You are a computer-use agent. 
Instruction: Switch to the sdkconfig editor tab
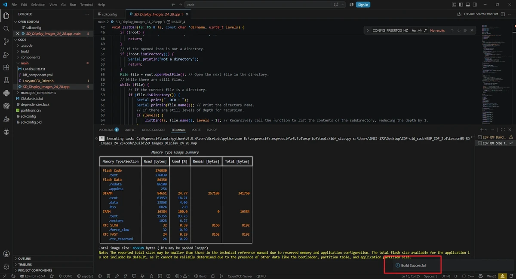[x=109, y=14]
